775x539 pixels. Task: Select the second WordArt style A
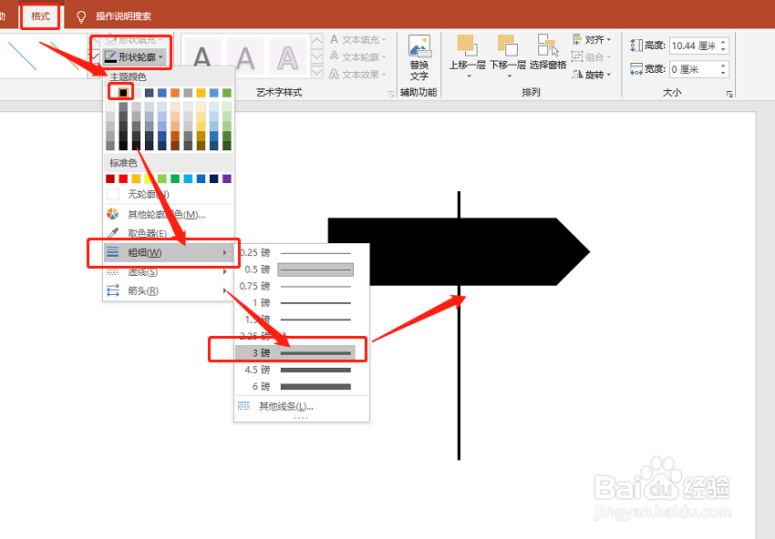point(245,56)
